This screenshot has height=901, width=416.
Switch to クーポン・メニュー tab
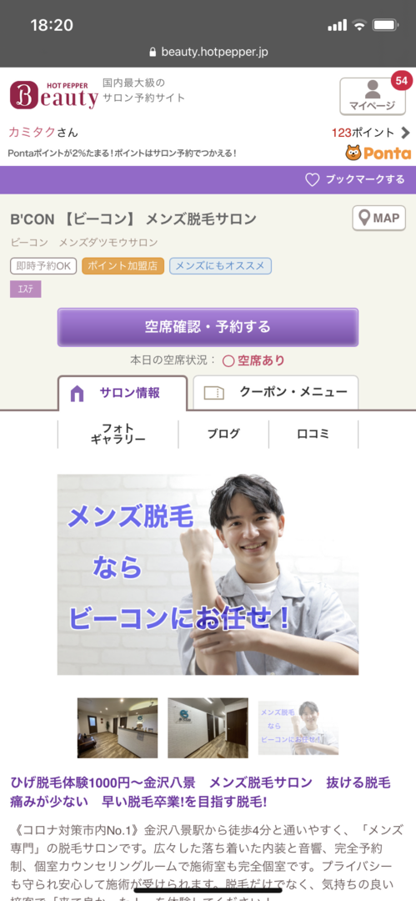tap(276, 392)
